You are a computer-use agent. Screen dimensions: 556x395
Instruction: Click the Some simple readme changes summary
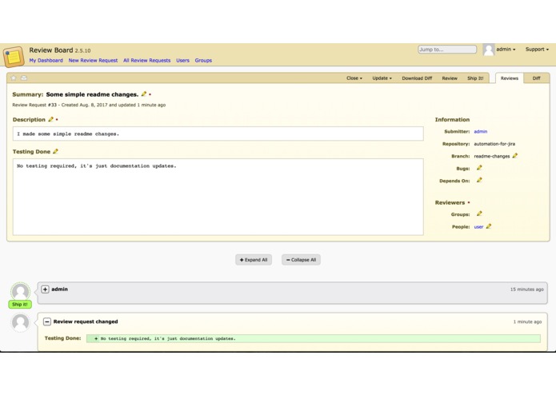pos(92,94)
